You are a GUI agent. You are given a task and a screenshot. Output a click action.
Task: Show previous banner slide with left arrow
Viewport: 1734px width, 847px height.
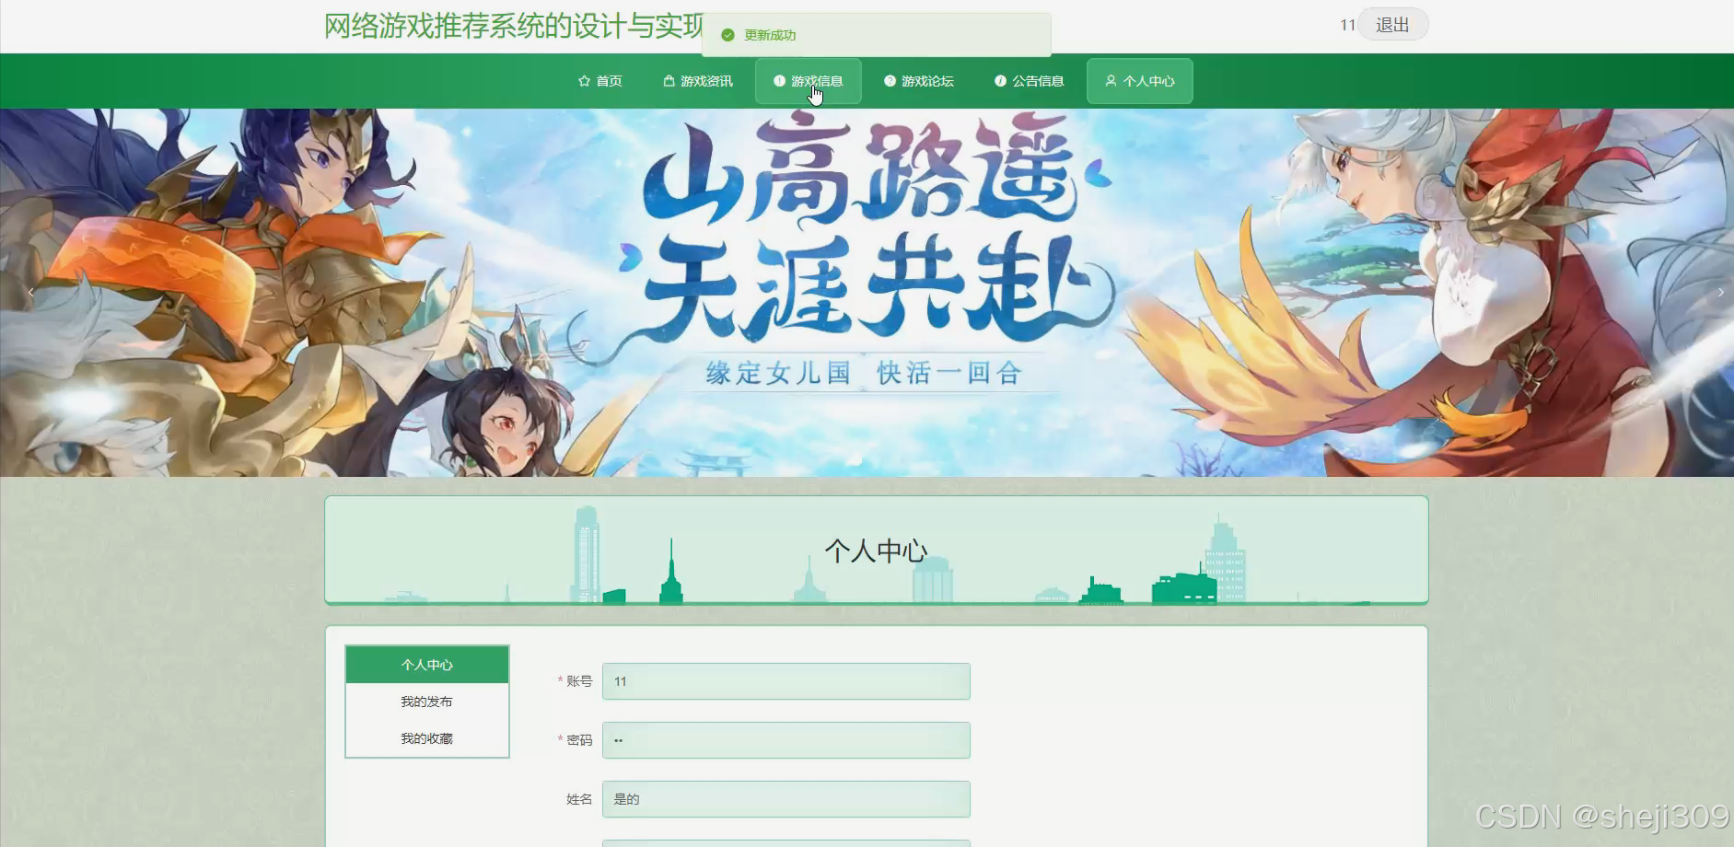pyautogui.click(x=30, y=293)
